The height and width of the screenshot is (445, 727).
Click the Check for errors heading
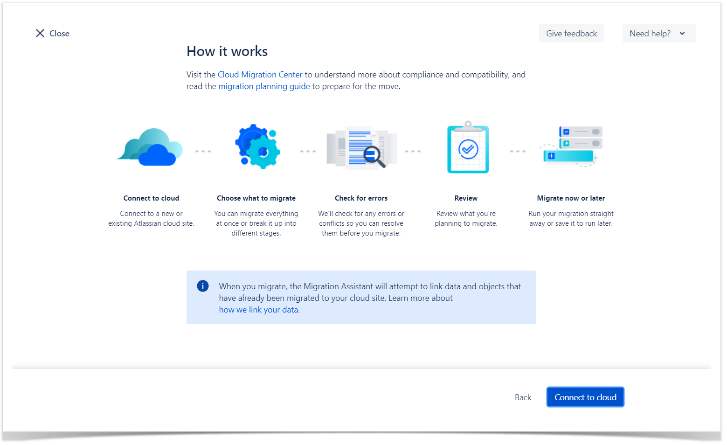[x=361, y=198]
